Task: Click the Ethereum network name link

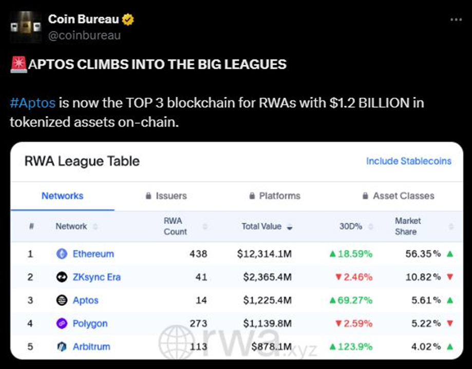Action: (93, 254)
